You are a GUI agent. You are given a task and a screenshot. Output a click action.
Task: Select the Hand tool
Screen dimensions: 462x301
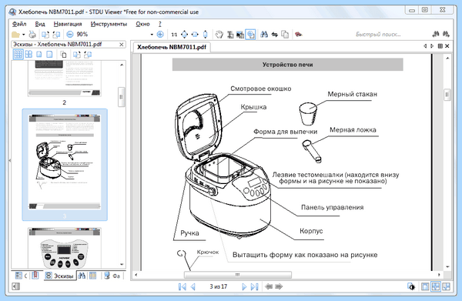(219, 35)
